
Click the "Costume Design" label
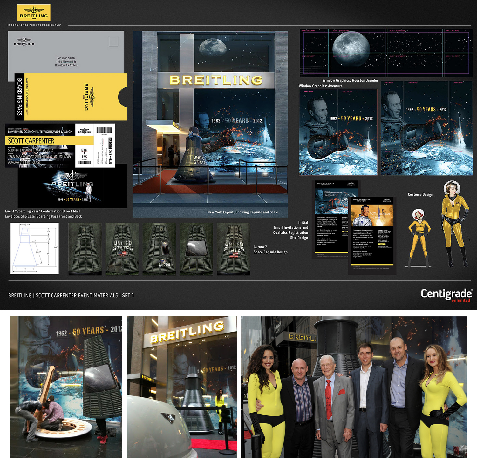[x=420, y=194]
